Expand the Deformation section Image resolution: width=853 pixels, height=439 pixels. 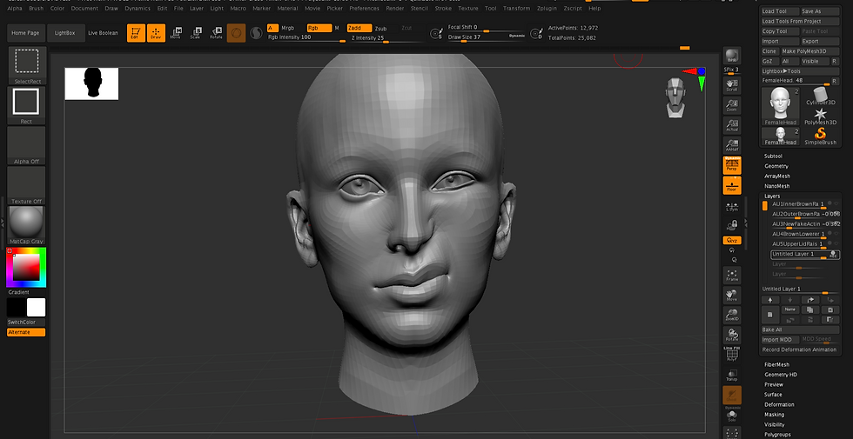pos(779,405)
